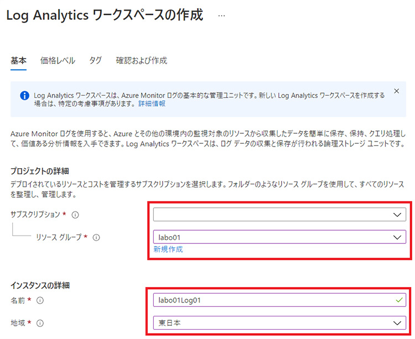
Task: Click info icon next to 名前
Action: [x=40, y=301]
